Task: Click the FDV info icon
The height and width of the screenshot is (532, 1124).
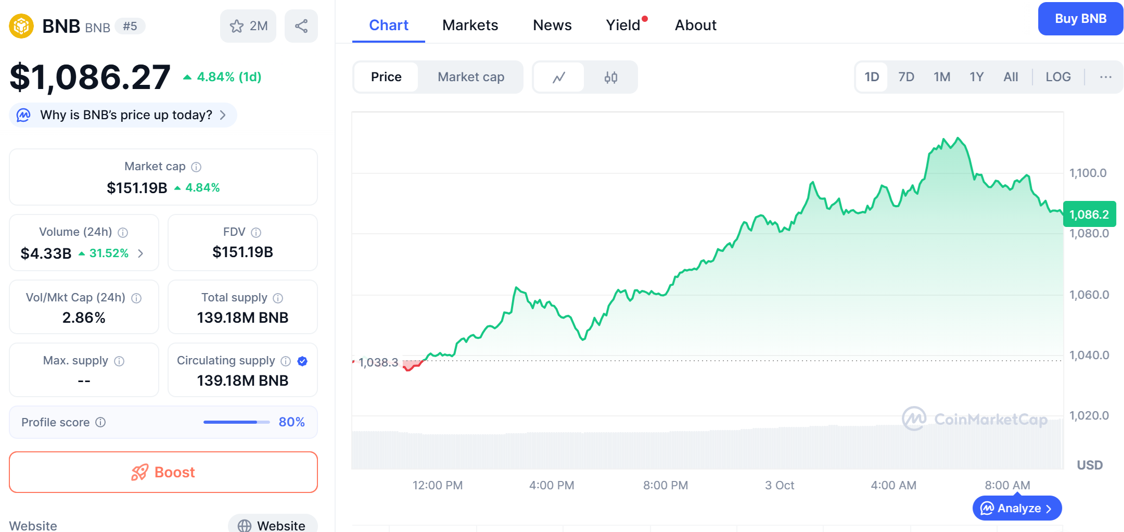Action: pos(256,233)
